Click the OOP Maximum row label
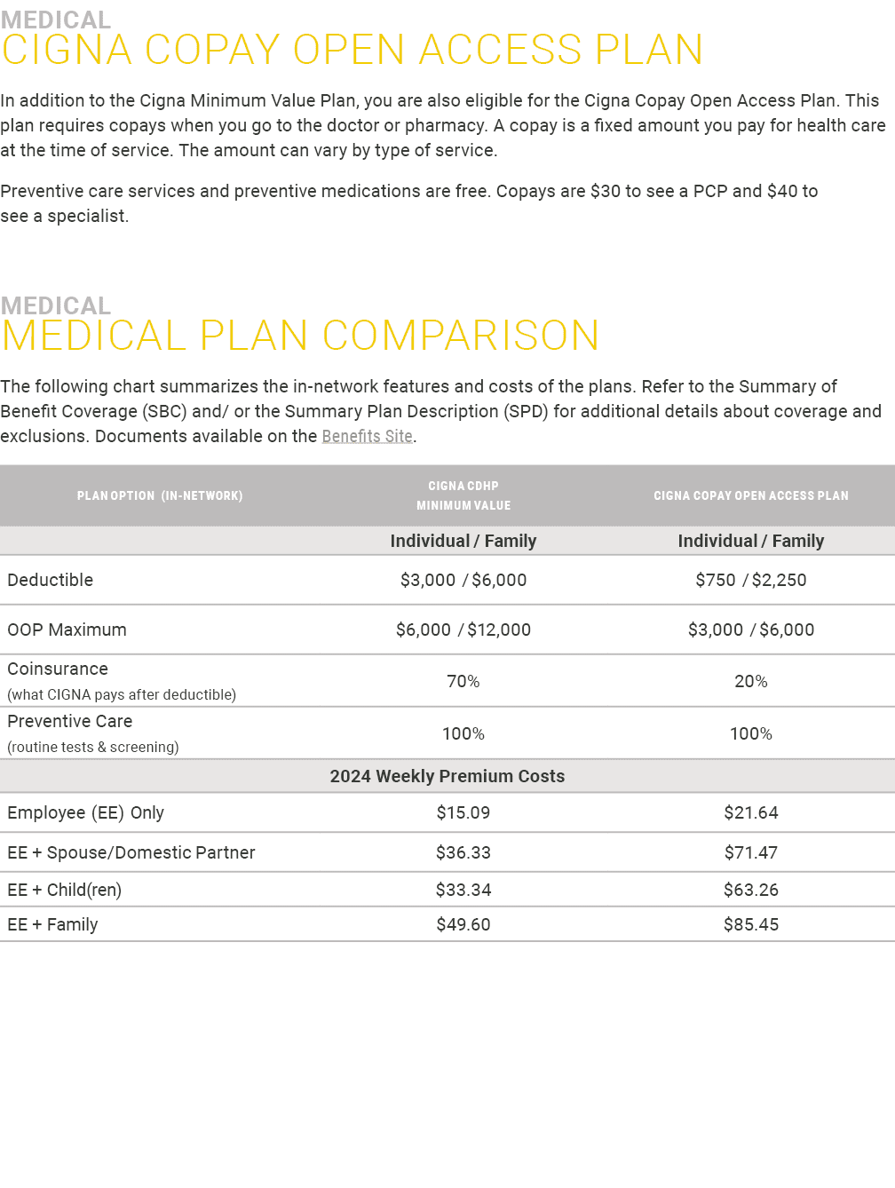The height and width of the screenshot is (1188, 895). (67, 630)
